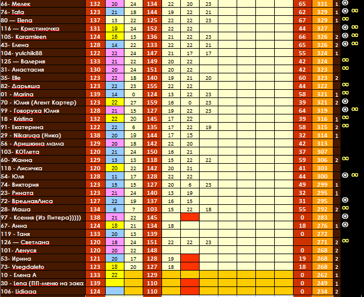Screen dimensions: 364x297
Task: Click the smiley icon in the Lidiaaa row
Action: coord(344,291)
